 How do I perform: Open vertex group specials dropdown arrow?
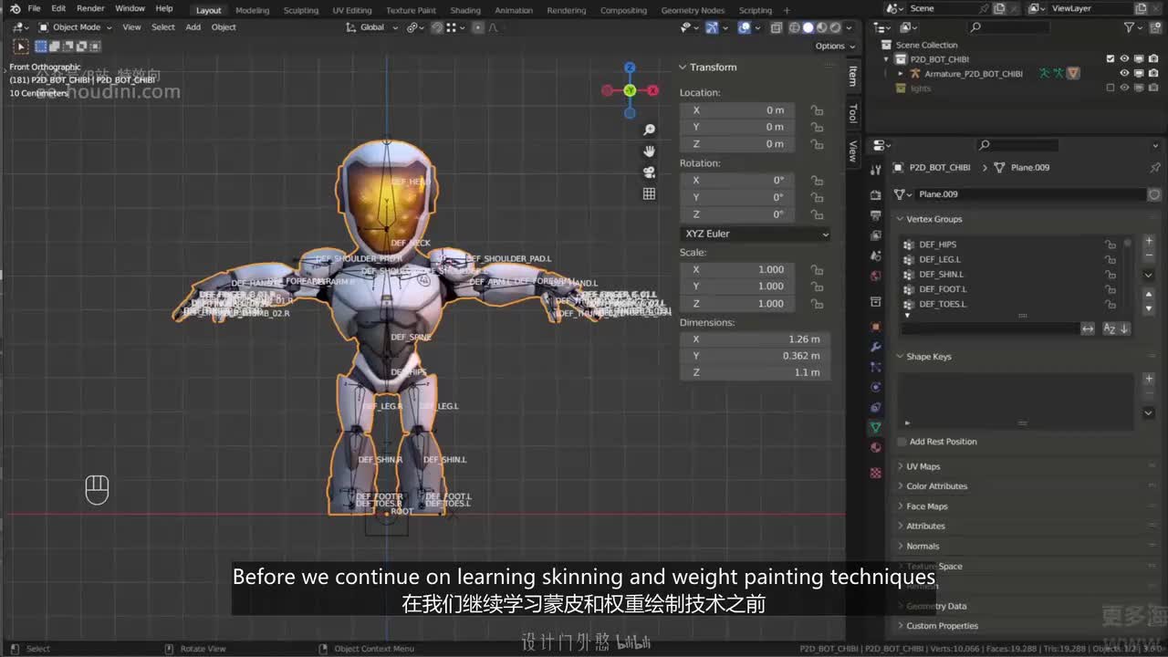tap(1149, 276)
